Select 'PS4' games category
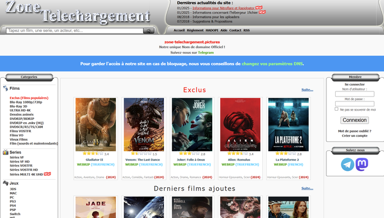 click(x=13, y=205)
